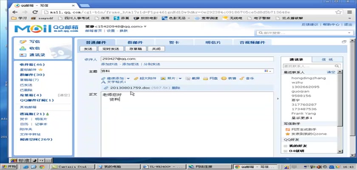This screenshot has width=357, height=170.
Task: Click the 截屏 screenshot icon
Action: click(x=188, y=78)
